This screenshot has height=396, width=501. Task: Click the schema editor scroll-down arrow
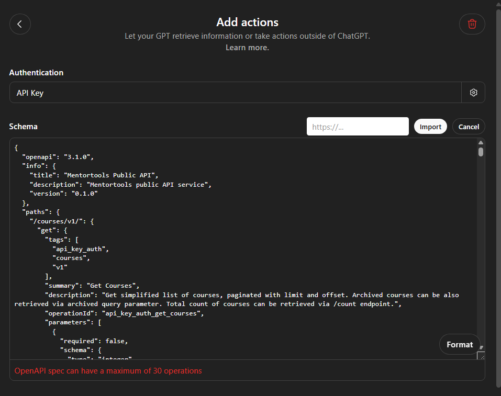point(481,347)
